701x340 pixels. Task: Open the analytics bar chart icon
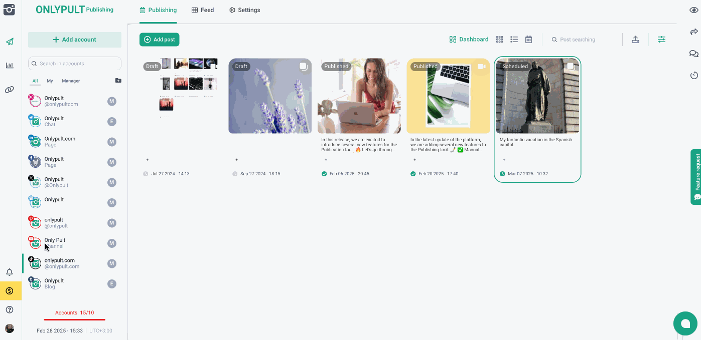click(10, 65)
